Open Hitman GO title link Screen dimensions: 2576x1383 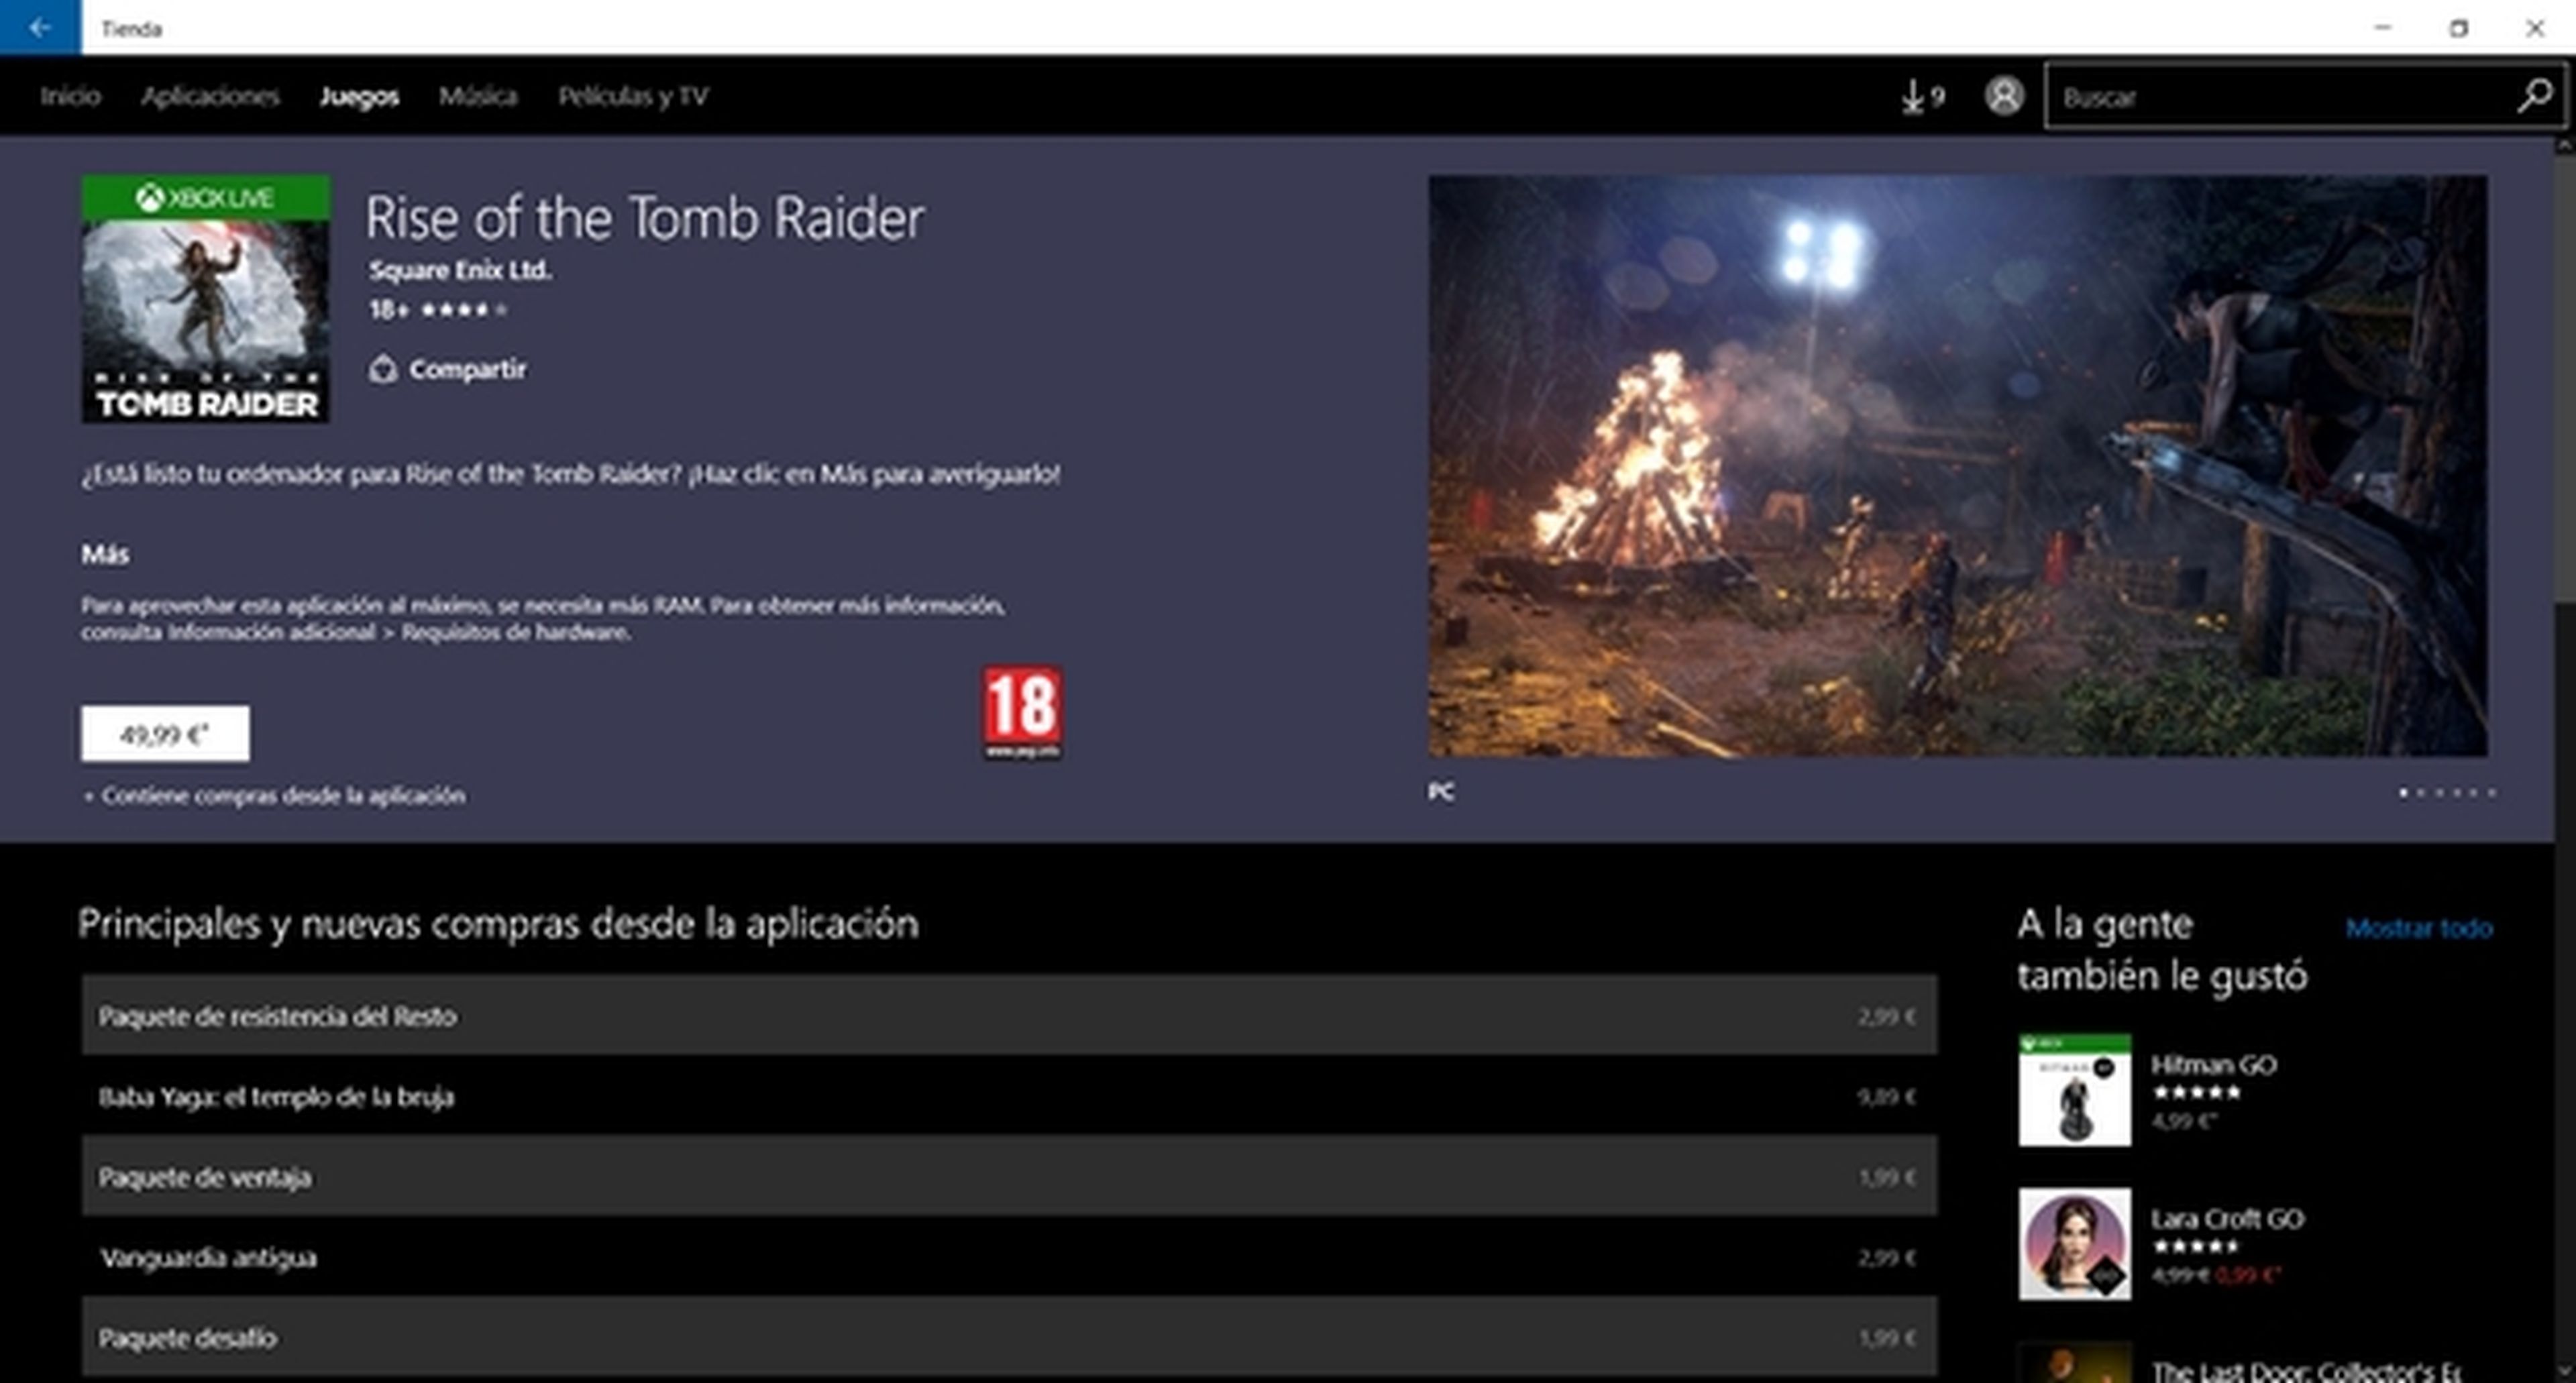(2213, 1065)
